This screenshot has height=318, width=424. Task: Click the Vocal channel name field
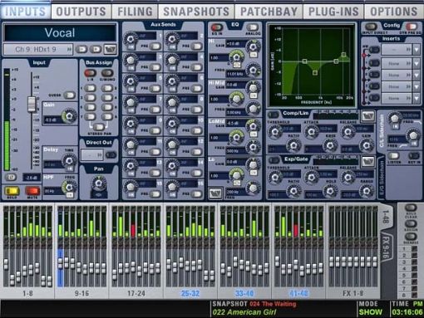tap(60, 33)
